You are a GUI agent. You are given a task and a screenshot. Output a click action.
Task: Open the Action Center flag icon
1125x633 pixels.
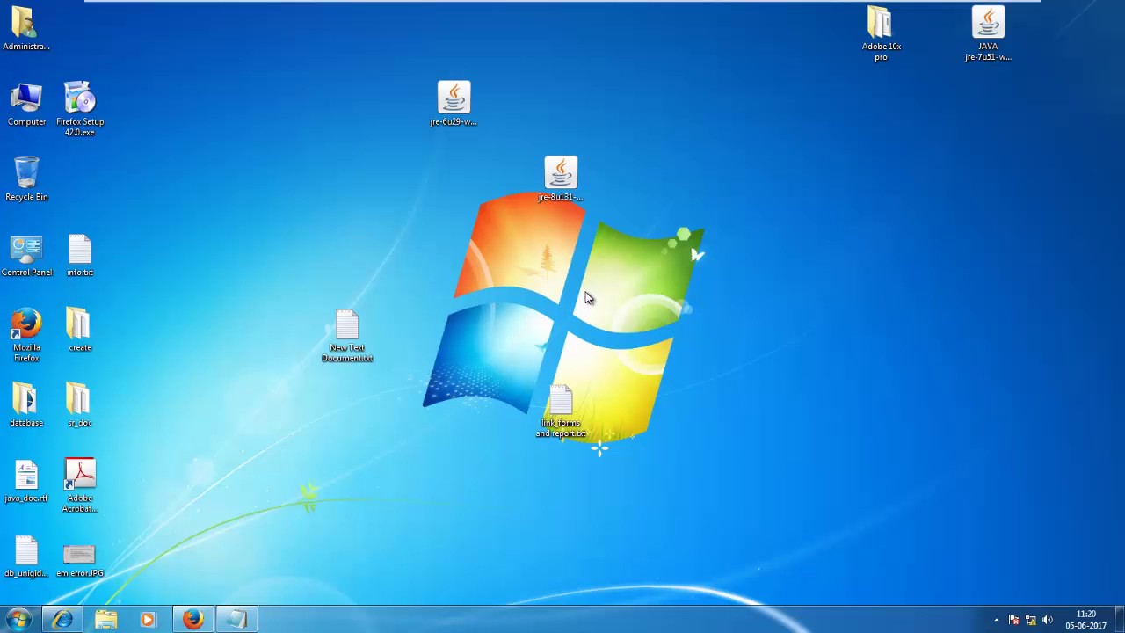coord(1013,621)
